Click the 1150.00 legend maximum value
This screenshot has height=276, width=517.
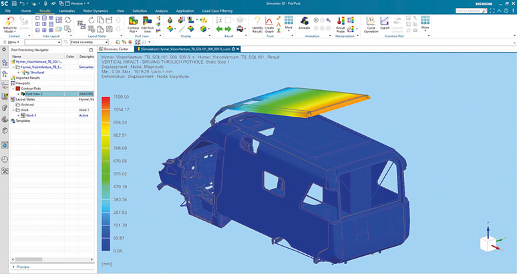121,97
